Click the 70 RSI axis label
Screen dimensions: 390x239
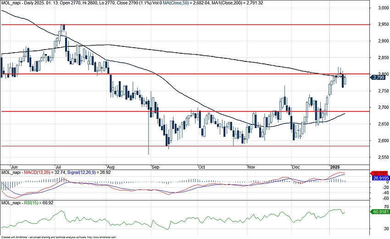pos(386,207)
